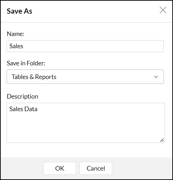Close the Save As dialog via X icon
The height and width of the screenshot is (180, 173).
coord(163,10)
